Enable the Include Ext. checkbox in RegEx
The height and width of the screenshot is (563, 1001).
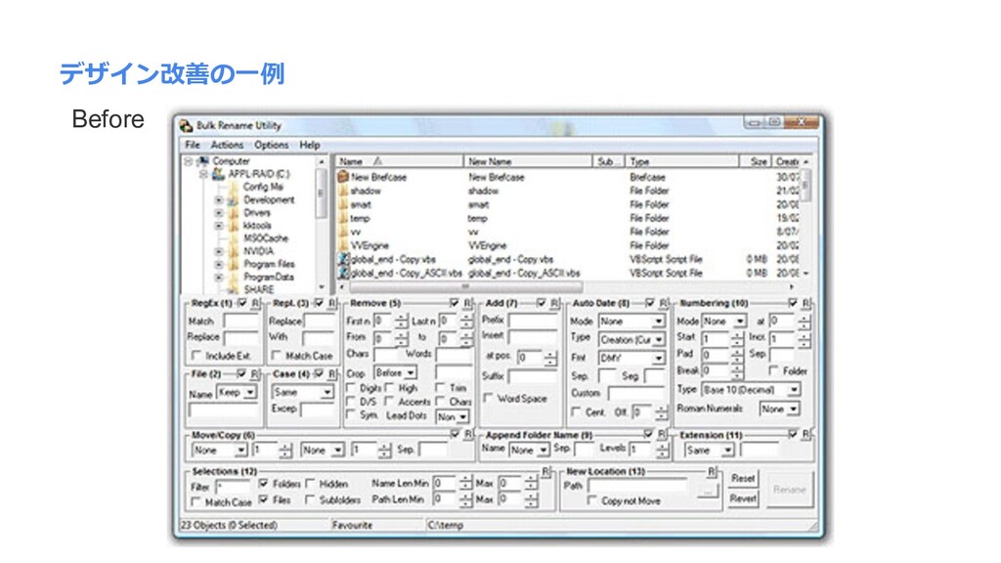196,355
